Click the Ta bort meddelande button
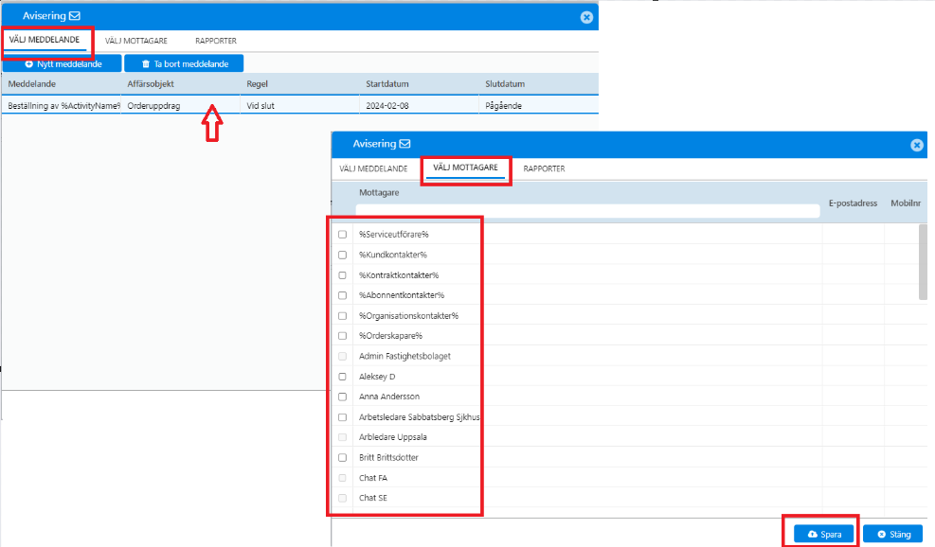Screen dimensions: 935x547 [184, 63]
